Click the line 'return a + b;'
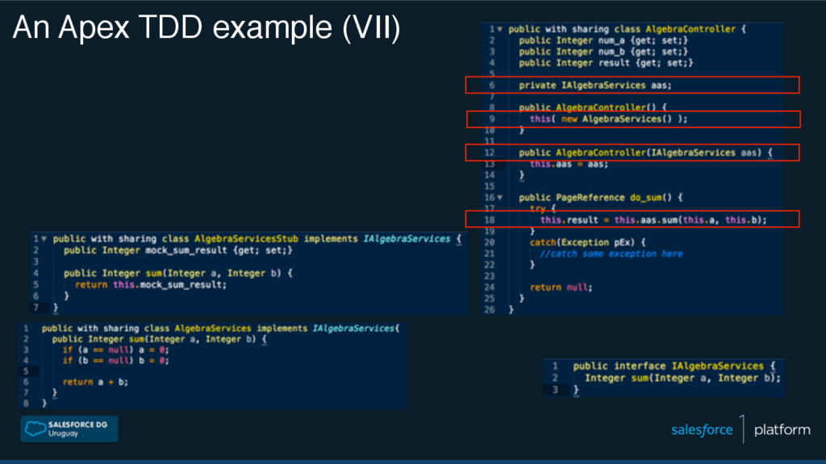Screen dimensions: 826x464 pos(95,382)
